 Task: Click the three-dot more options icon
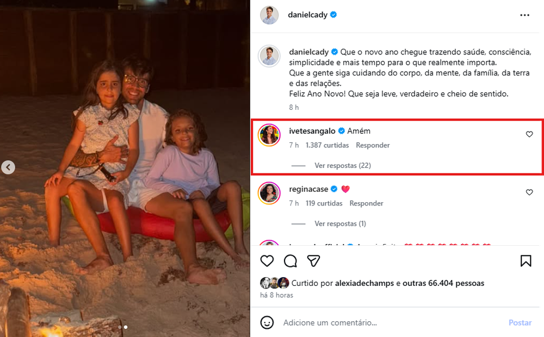coord(524,15)
